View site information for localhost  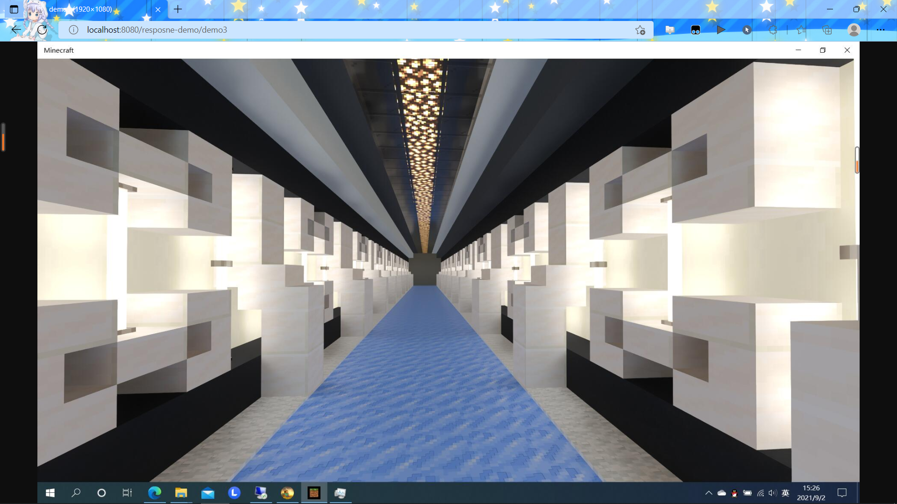point(73,30)
